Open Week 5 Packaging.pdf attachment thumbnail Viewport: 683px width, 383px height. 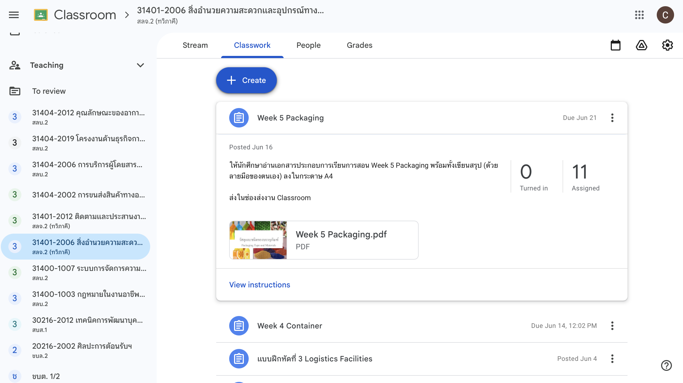tap(258, 240)
